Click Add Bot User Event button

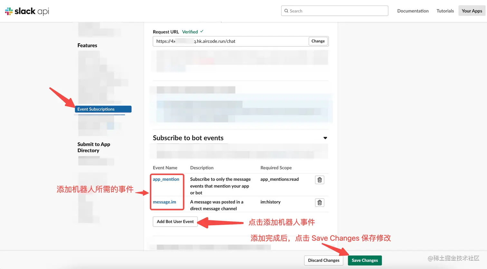(x=175, y=222)
